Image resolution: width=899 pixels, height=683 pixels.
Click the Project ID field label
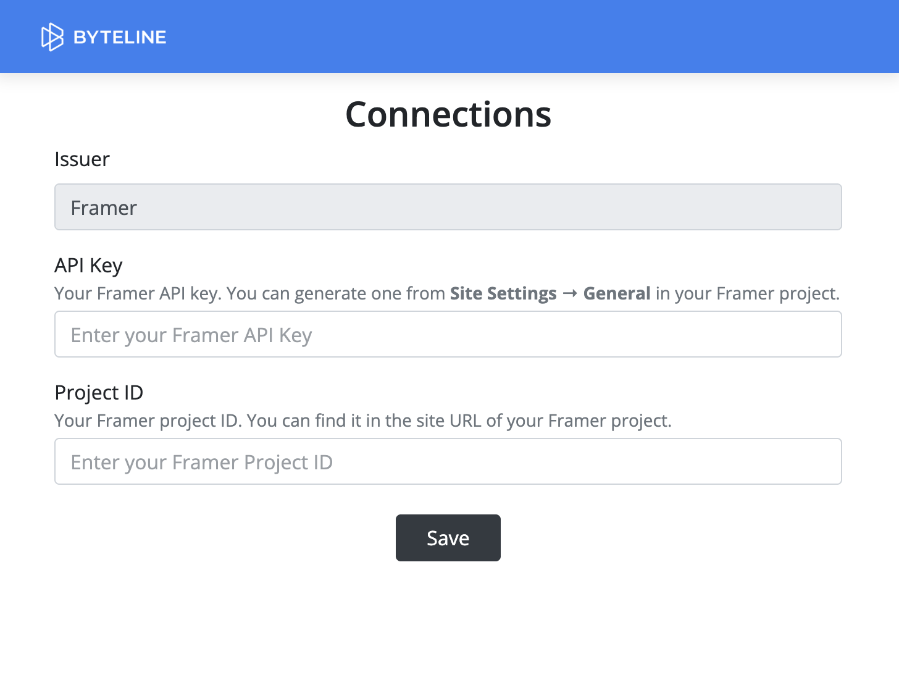[x=99, y=393]
